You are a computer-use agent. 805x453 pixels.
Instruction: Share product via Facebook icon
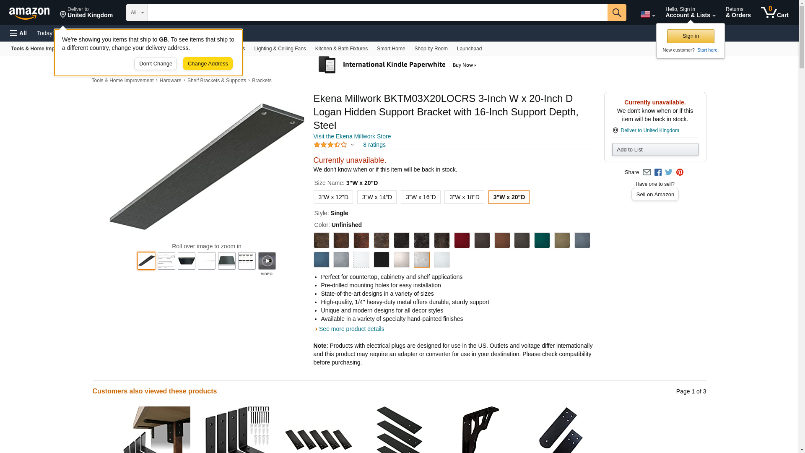coord(657,172)
